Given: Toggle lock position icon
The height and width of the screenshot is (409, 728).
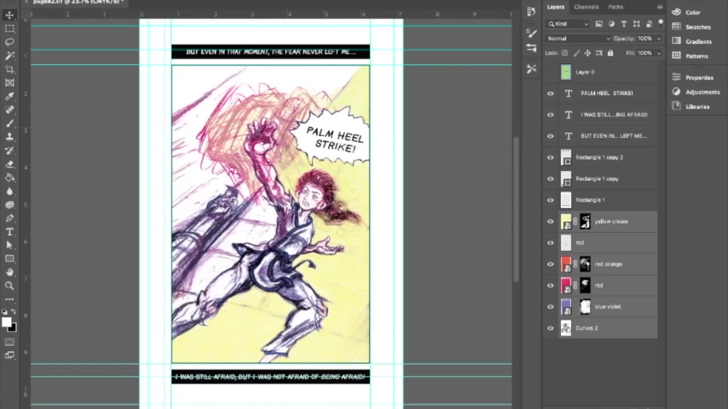Looking at the screenshot, I should pyautogui.click(x=588, y=53).
